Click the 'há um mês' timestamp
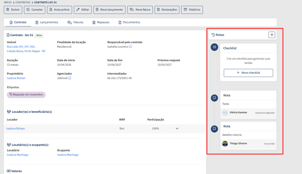This screenshot has width=302, height=174. (269, 144)
